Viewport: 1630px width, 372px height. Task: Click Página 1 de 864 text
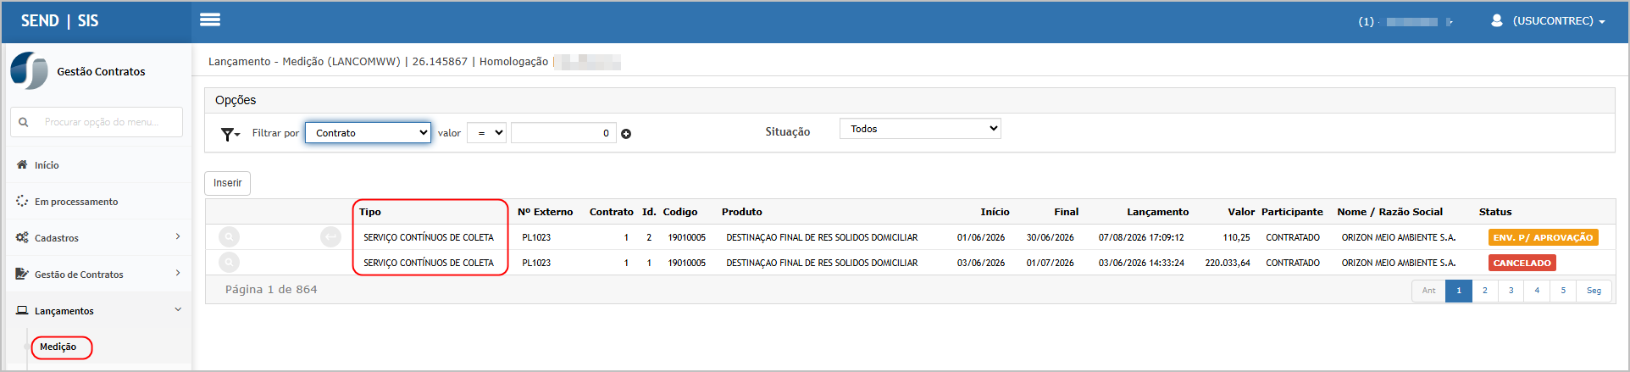(x=271, y=290)
